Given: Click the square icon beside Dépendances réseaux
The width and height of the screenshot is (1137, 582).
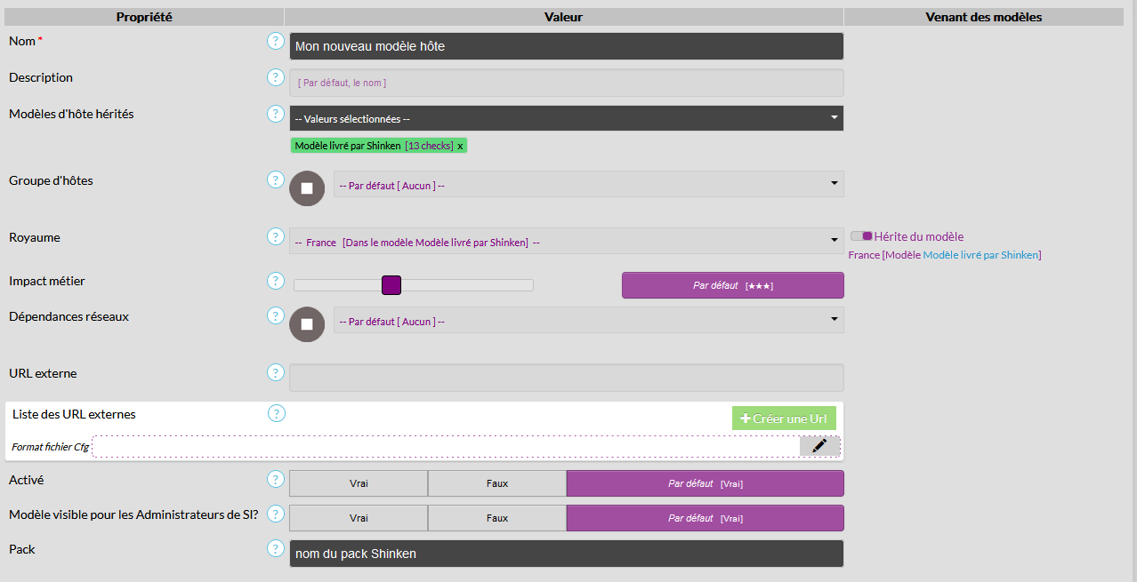Looking at the screenshot, I should pyautogui.click(x=307, y=324).
